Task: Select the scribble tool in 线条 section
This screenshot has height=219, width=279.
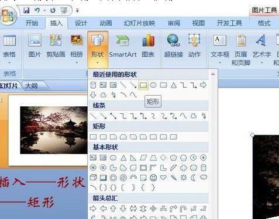Action: [x=204, y=116]
